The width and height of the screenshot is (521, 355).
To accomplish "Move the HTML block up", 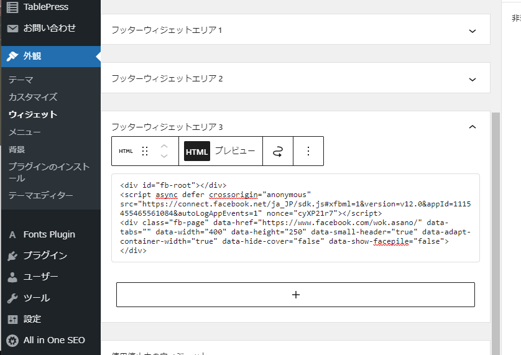I will 164,146.
